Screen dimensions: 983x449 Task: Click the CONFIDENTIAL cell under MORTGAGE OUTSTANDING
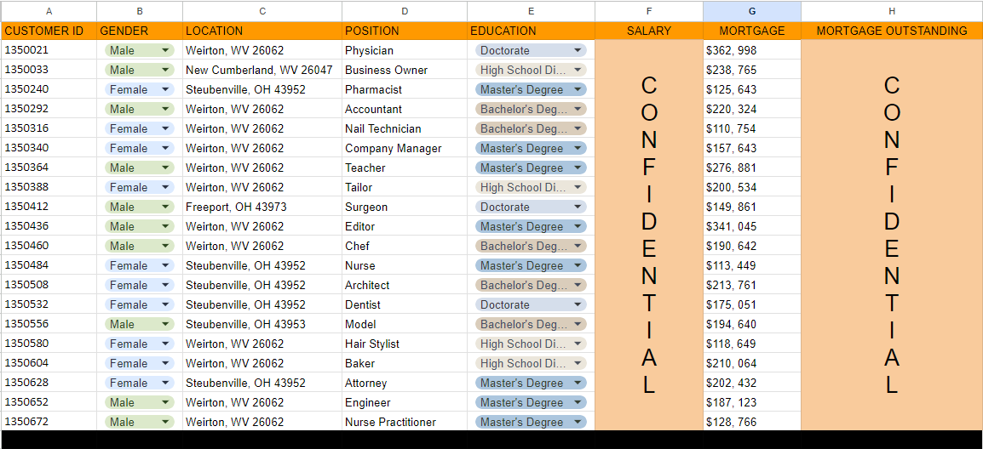click(892, 236)
